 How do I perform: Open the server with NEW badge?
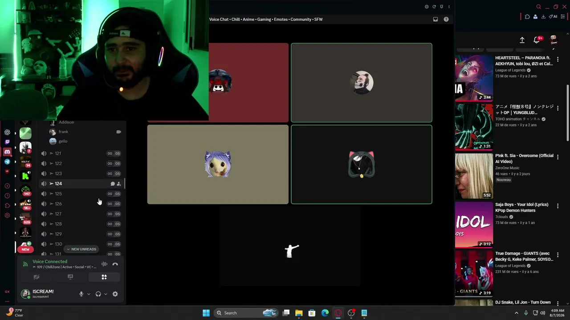(25, 247)
